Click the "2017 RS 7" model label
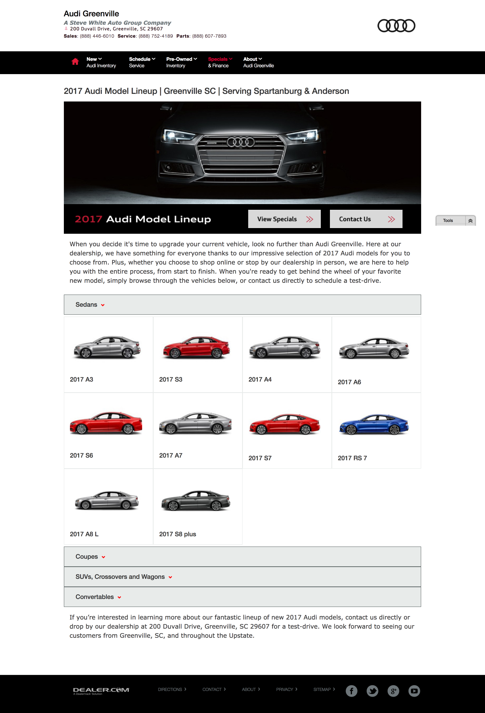Viewport: 485px width, 713px height. tap(353, 458)
